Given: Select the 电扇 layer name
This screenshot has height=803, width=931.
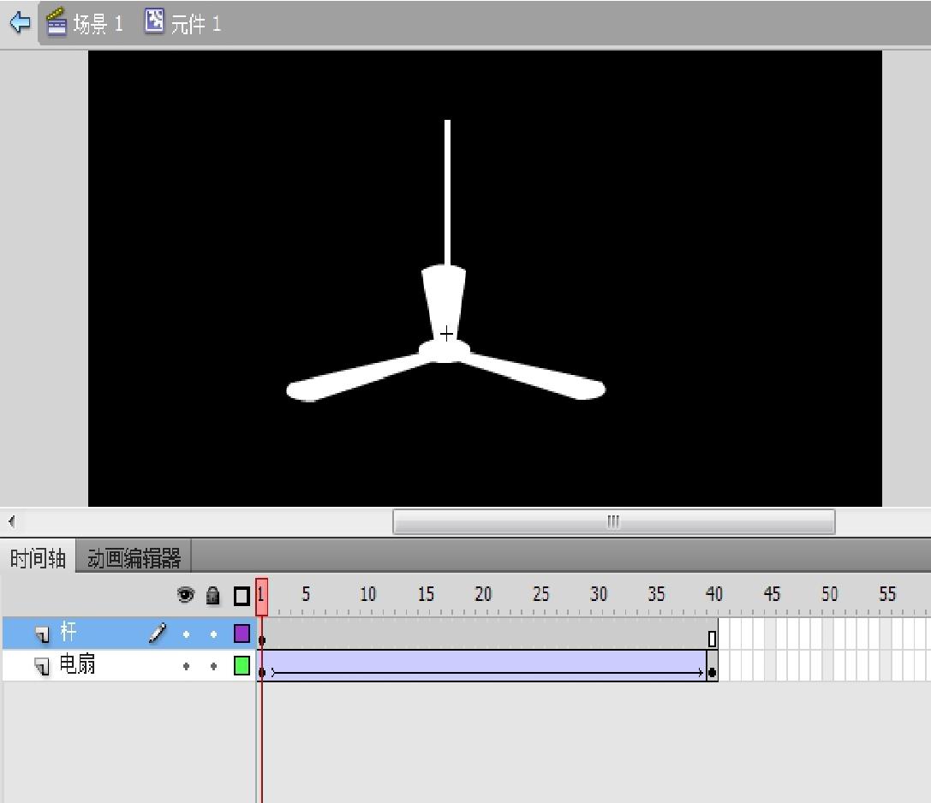Looking at the screenshot, I should point(77,665).
